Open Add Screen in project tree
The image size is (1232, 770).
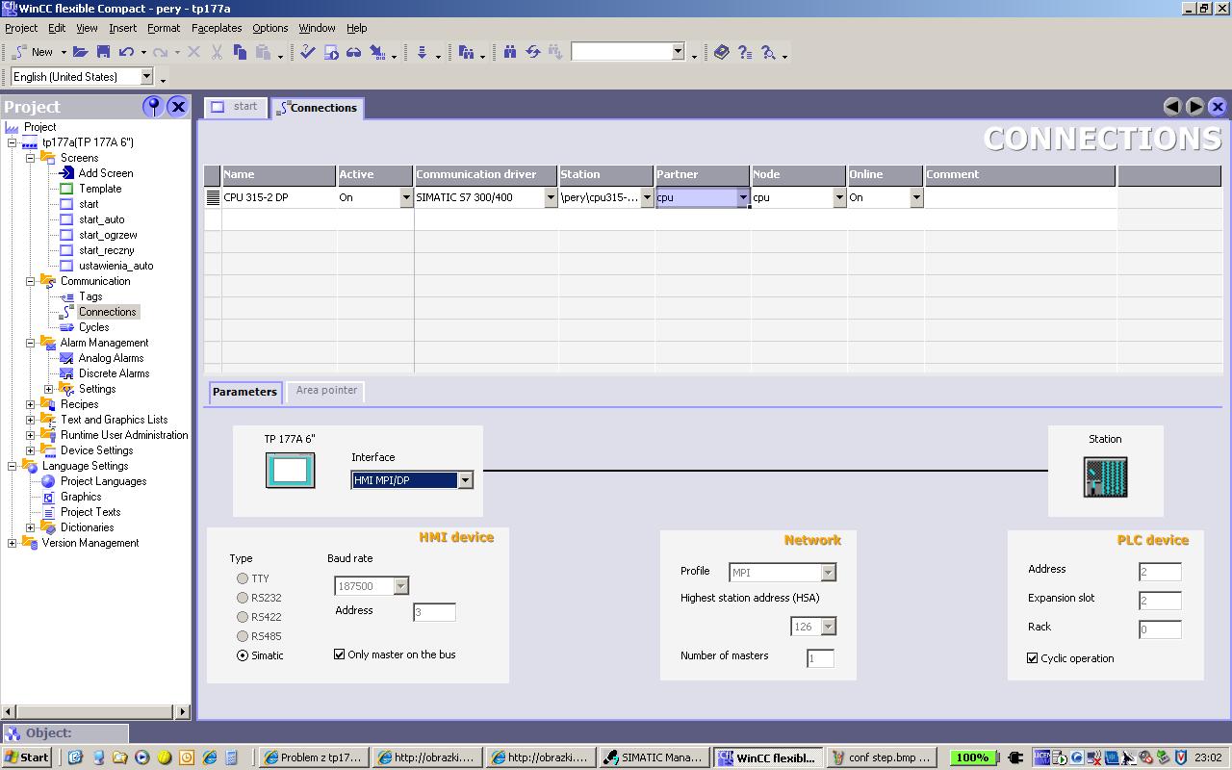106,173
